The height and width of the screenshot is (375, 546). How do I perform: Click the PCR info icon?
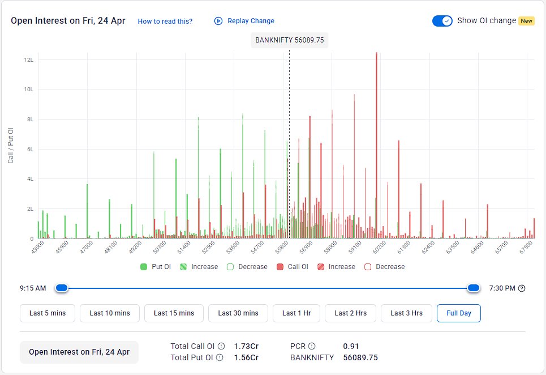[x=312, y=346]
